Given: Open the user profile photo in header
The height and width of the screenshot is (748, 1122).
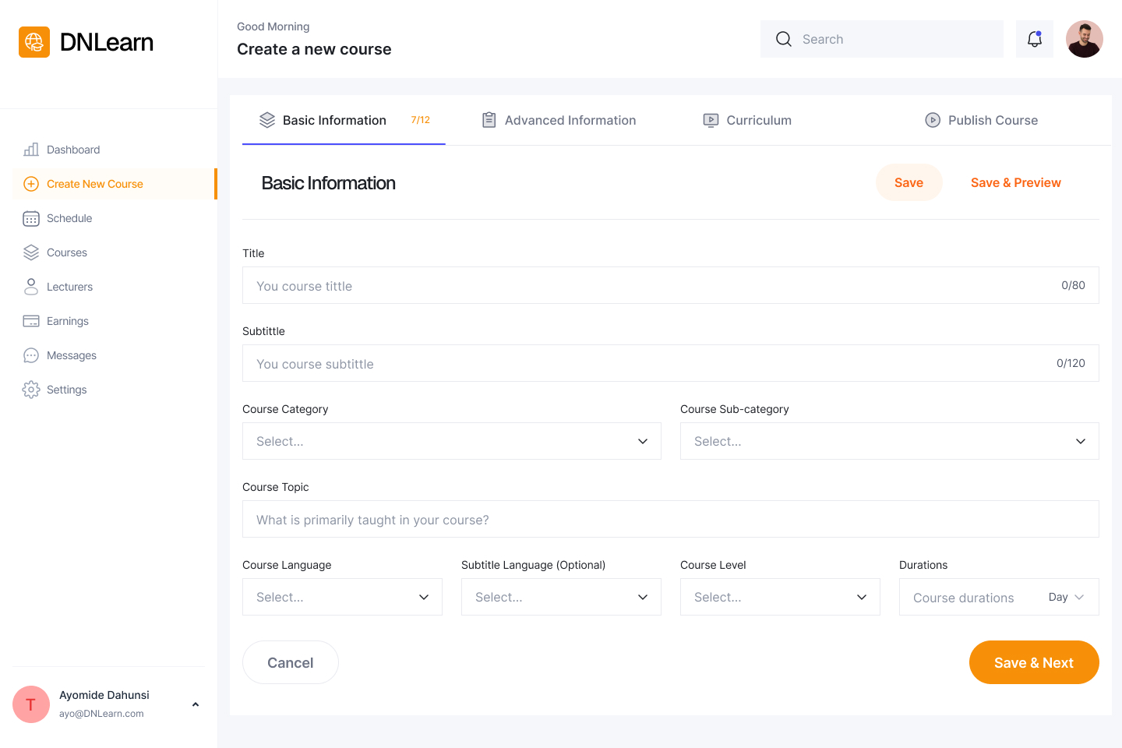Looking at the screenshot, I should [x=1085, y=39].
